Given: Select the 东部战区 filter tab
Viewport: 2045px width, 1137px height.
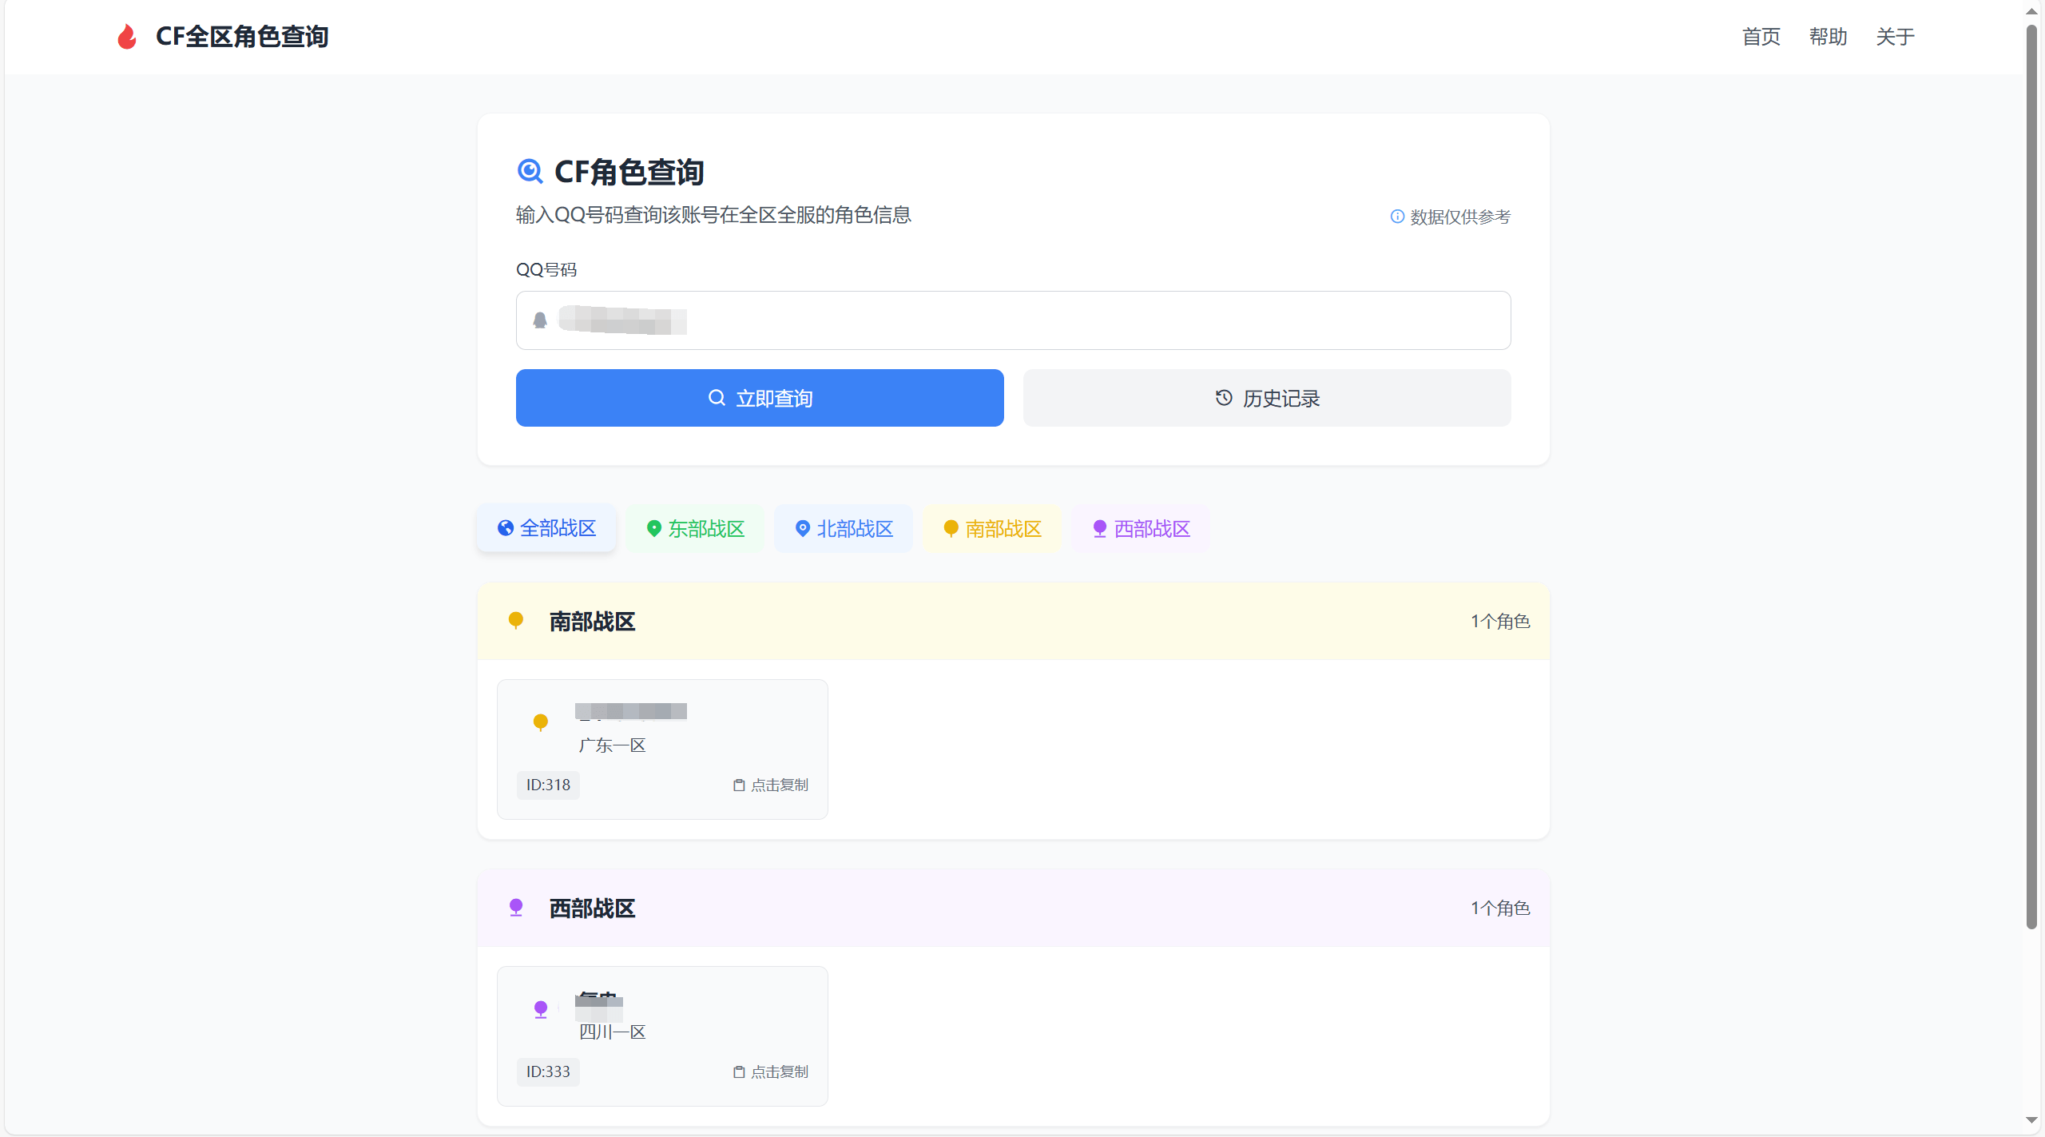Looking at the screenshot, I should (x=695, y=528).
